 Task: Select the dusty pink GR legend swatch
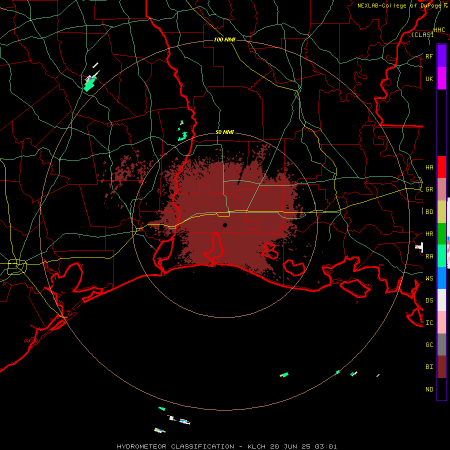click(441, 189)
